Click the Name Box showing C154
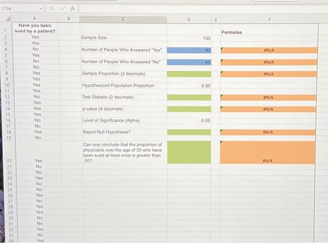The height and width of the screenshot is (243, 328). coord(22,8)
